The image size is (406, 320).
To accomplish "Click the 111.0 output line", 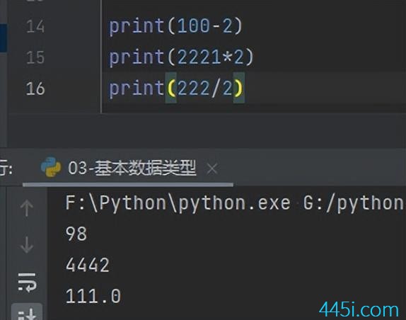I will [93, 296].
